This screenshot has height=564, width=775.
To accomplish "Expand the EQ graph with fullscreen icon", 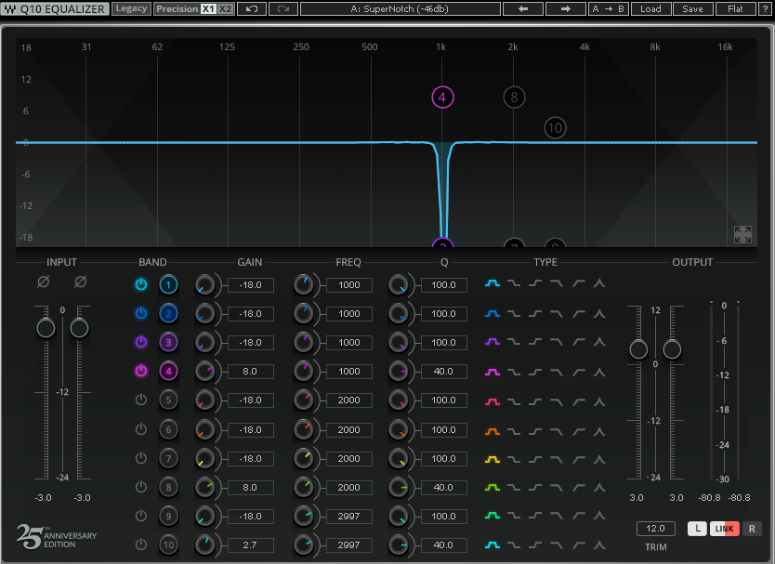I will 742,235.
